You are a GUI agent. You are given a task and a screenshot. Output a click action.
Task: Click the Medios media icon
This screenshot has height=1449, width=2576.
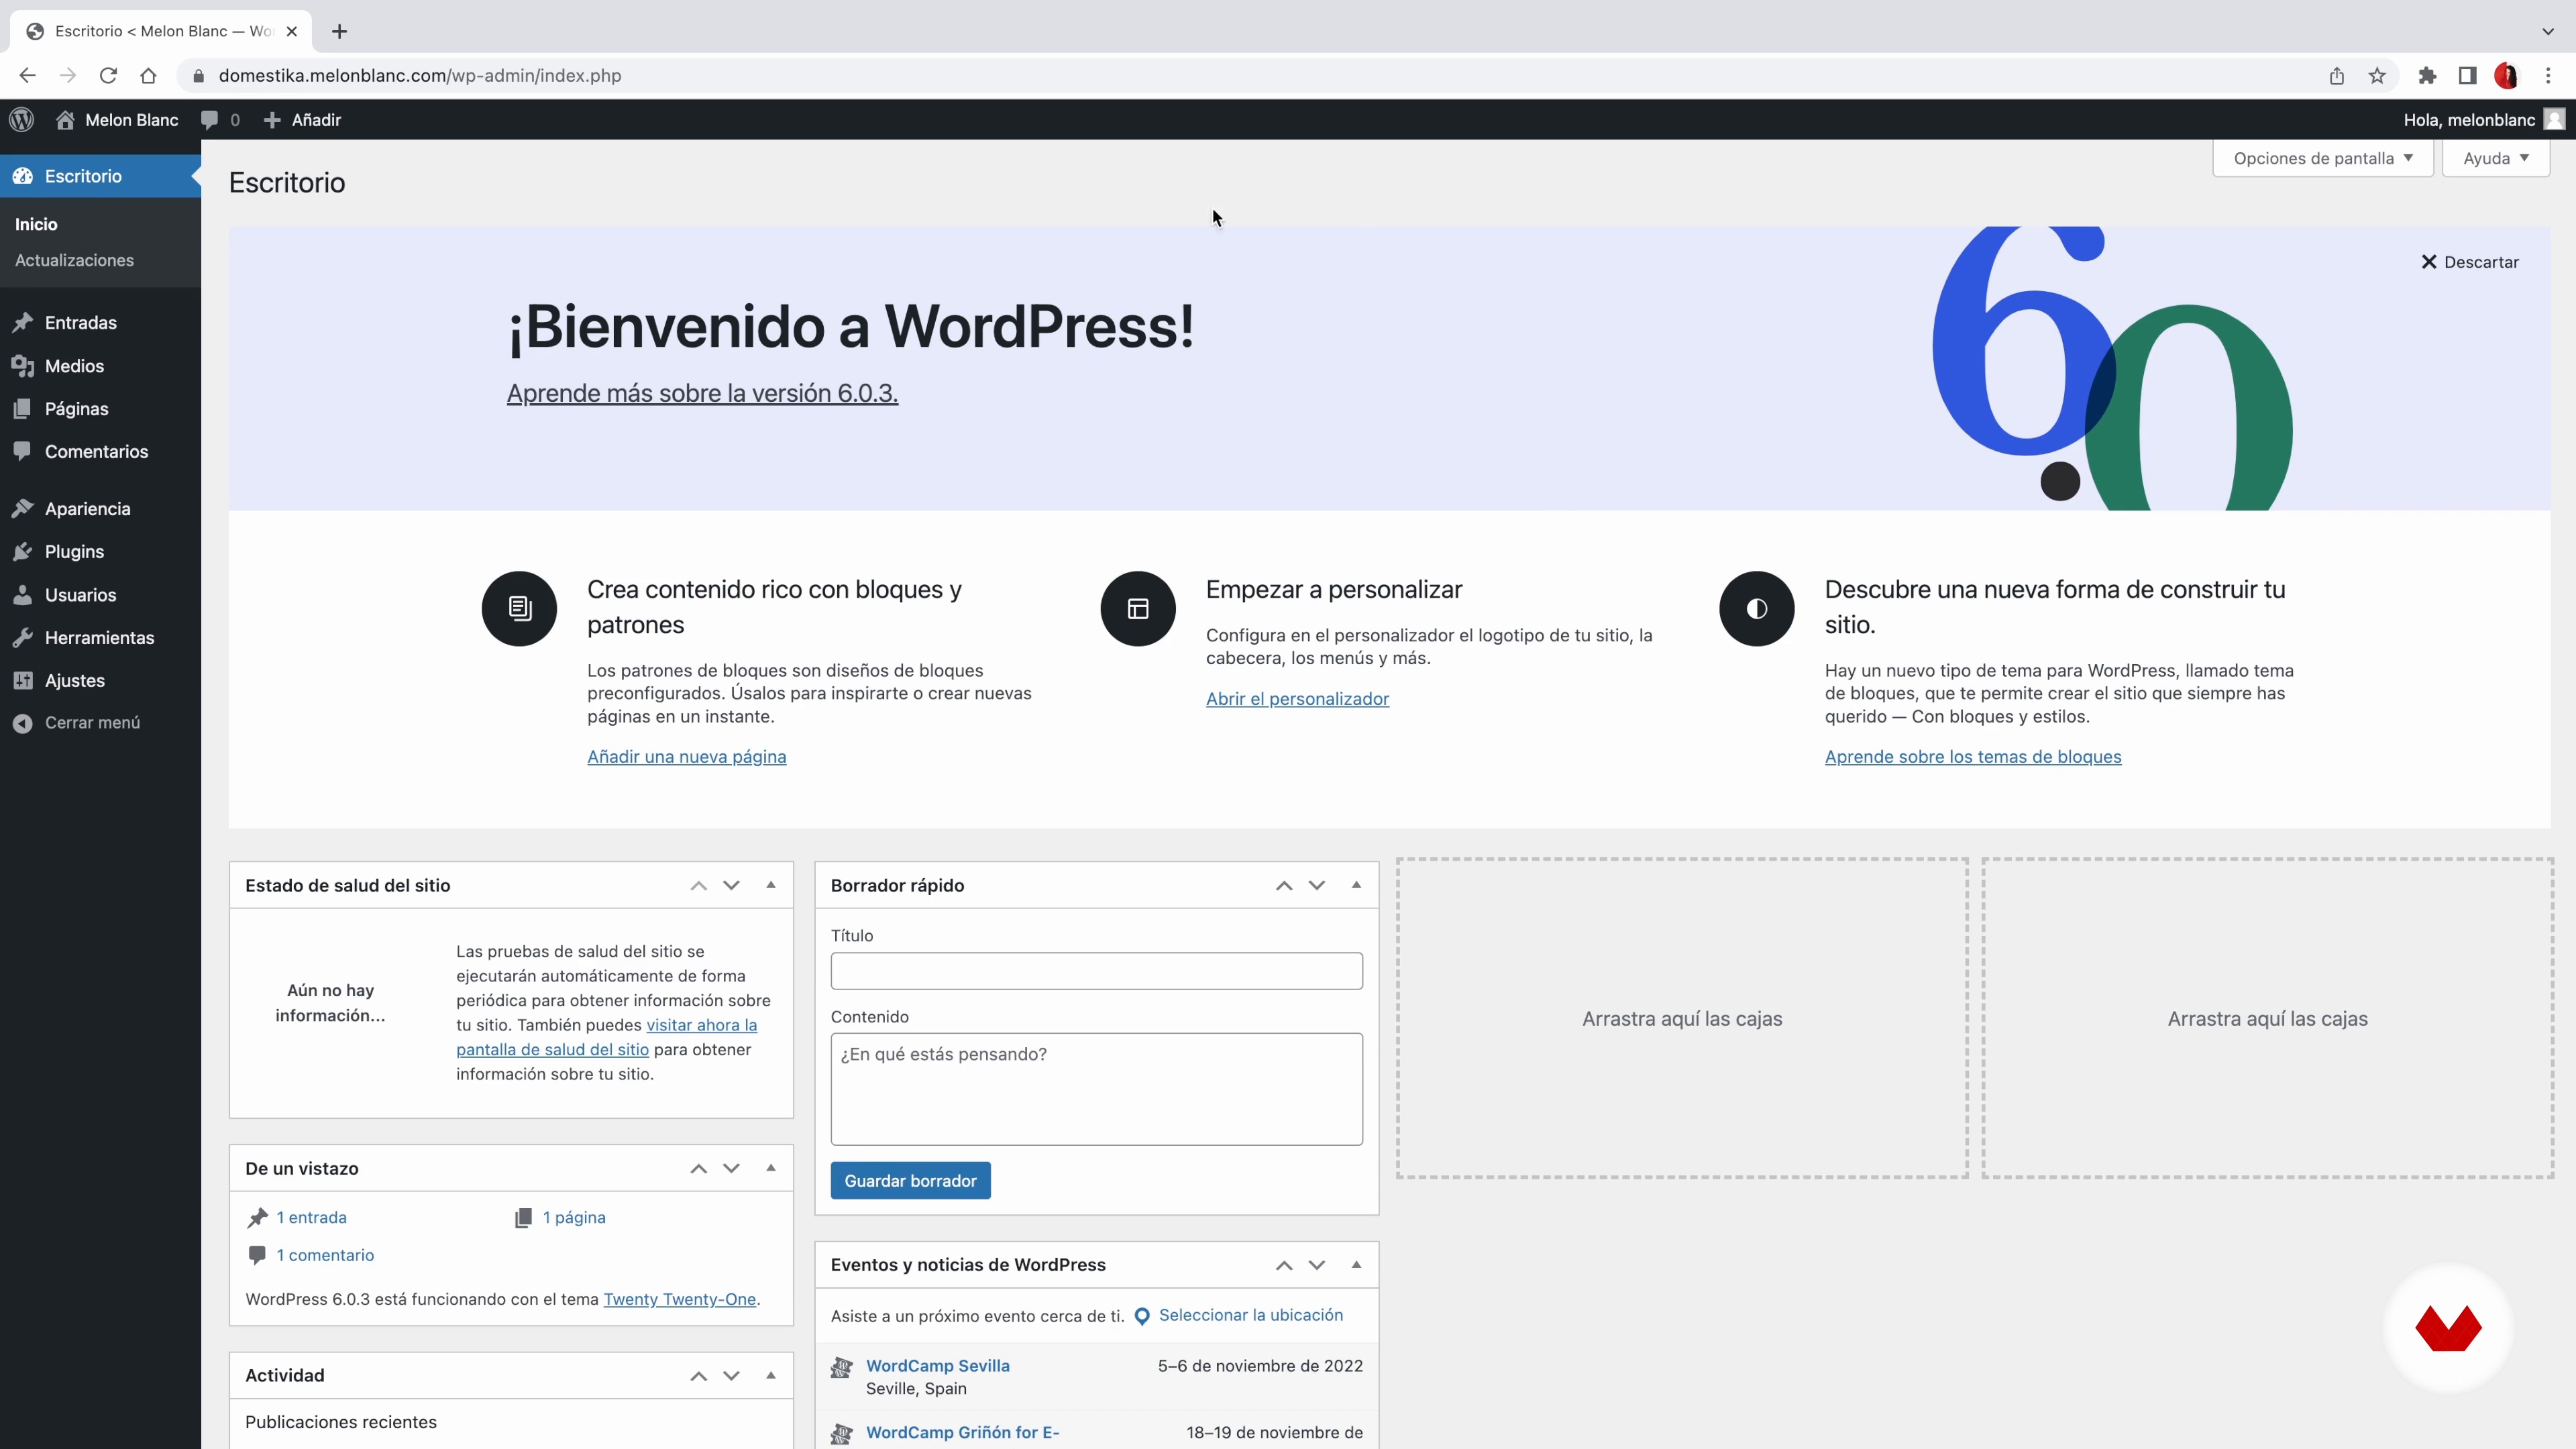pos(23,366)
